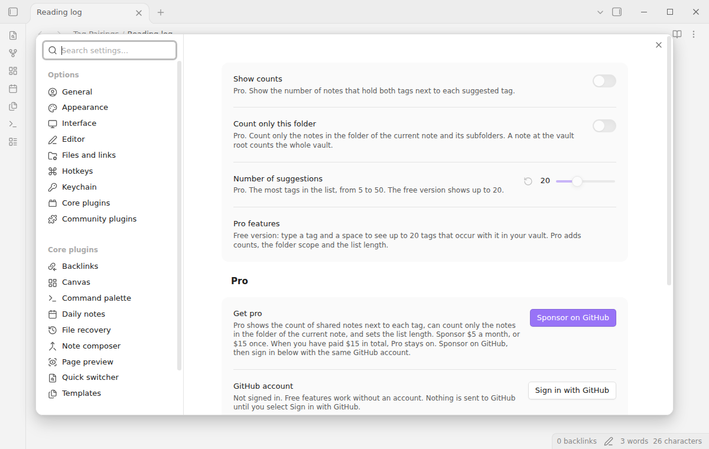Click the bottom ribbon icon below command palette
The image size is (709, 449).
pyautogui.click(x=13, y=142)
